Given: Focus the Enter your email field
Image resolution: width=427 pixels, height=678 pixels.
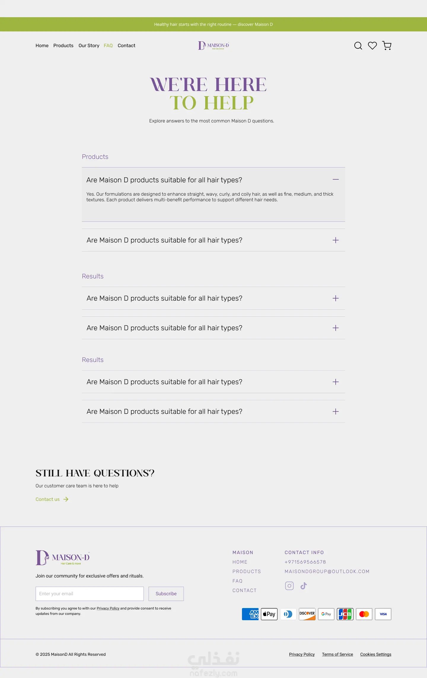Looking at the screenshot, I should (90, 594).
